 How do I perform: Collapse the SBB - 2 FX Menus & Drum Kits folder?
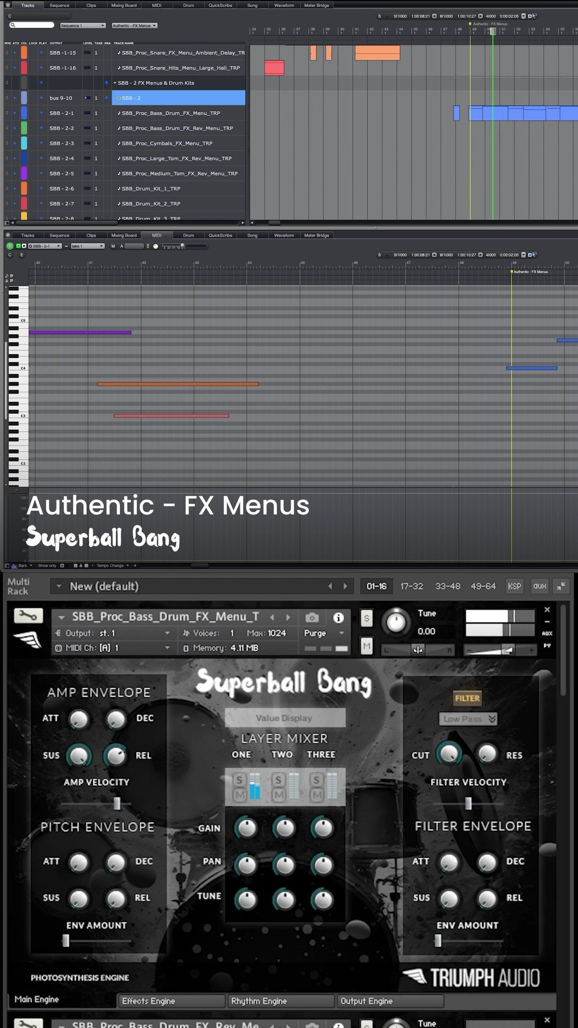click(115, 83)
